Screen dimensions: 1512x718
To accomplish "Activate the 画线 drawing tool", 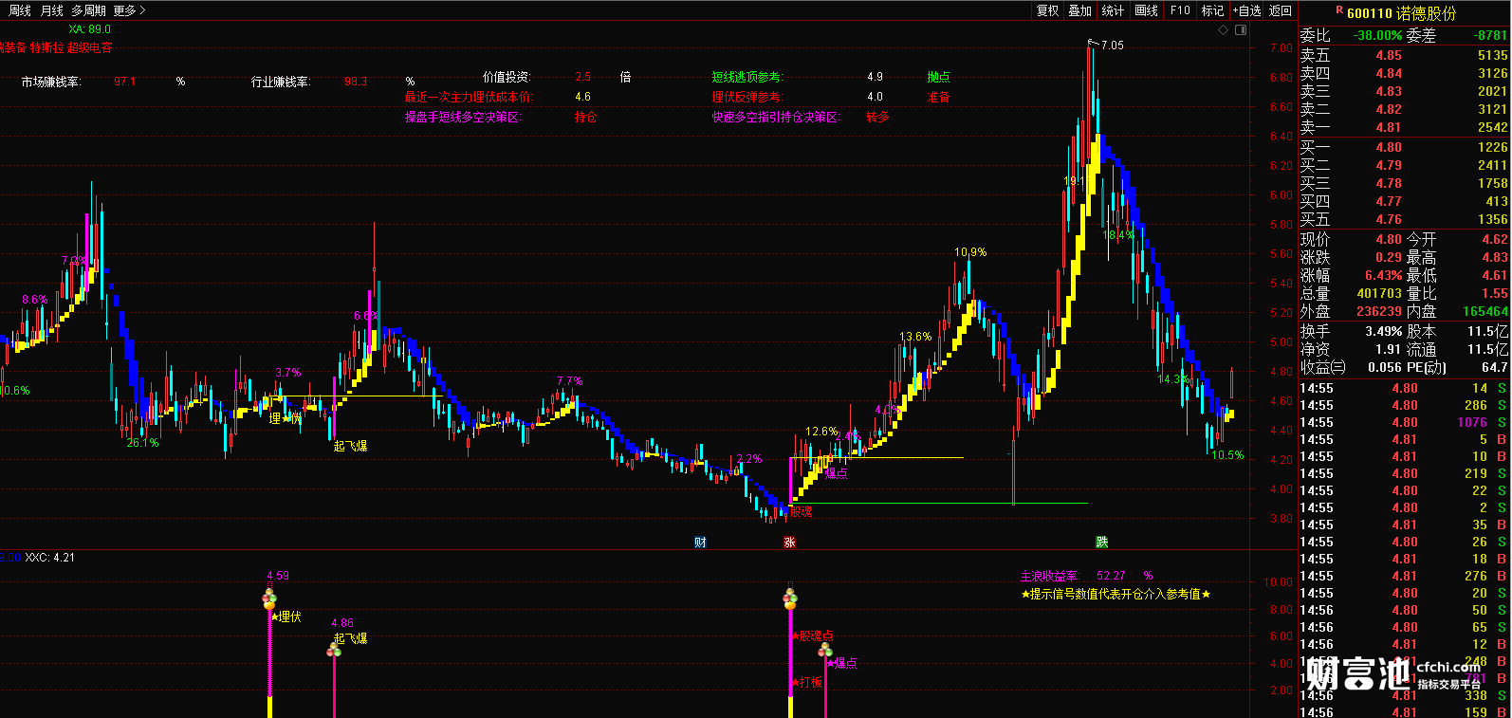I will click(x=1146, y=10).
